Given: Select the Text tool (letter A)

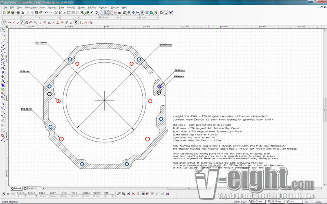Looking at the screenshot, I should tap(3, 80).
